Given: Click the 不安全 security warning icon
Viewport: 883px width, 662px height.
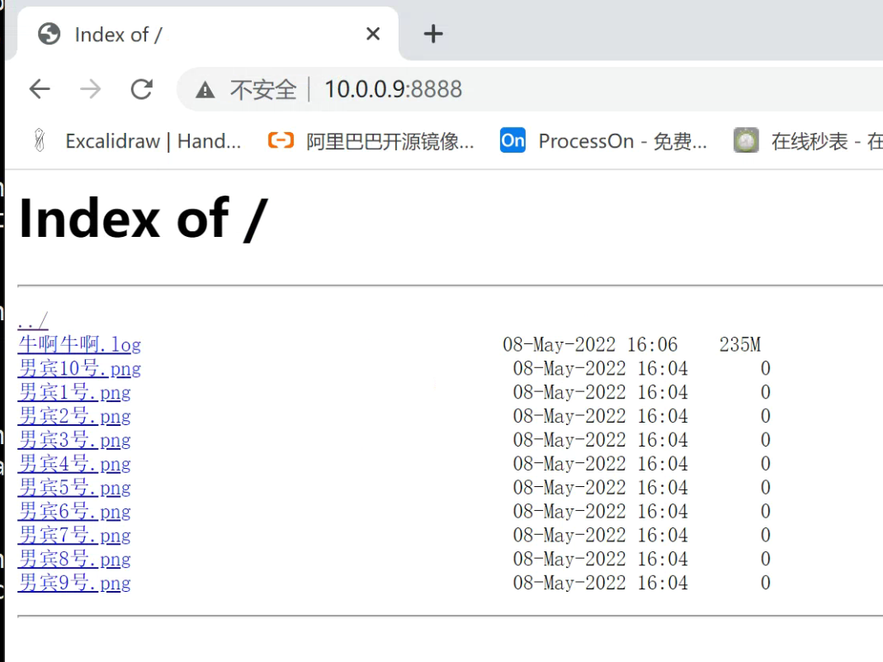Looking at the screenshot, I should pos(204,88).
